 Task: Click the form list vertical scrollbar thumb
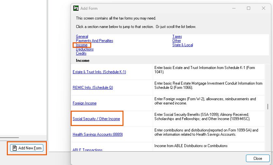pos(268,106)
